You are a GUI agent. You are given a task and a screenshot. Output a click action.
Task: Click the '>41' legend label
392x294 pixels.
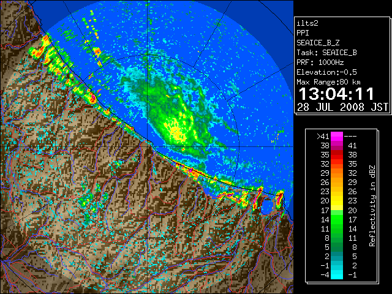pyautogui.click(x=323, y=136)
